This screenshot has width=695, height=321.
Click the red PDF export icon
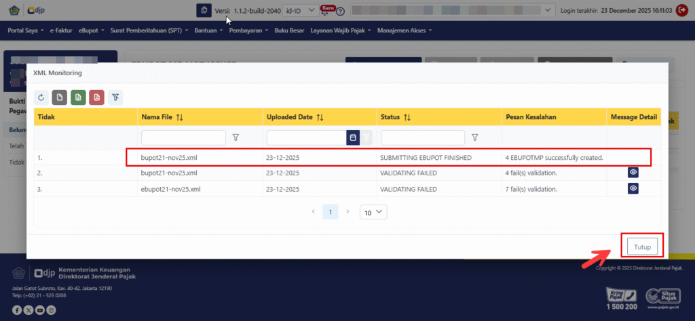[96, 98]
